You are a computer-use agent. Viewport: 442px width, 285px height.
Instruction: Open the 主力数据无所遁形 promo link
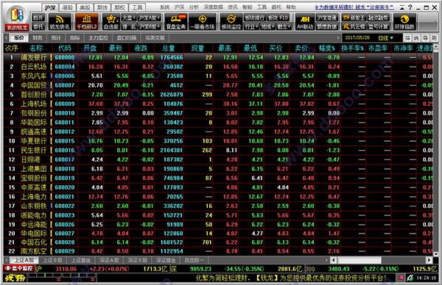point(354,7)
